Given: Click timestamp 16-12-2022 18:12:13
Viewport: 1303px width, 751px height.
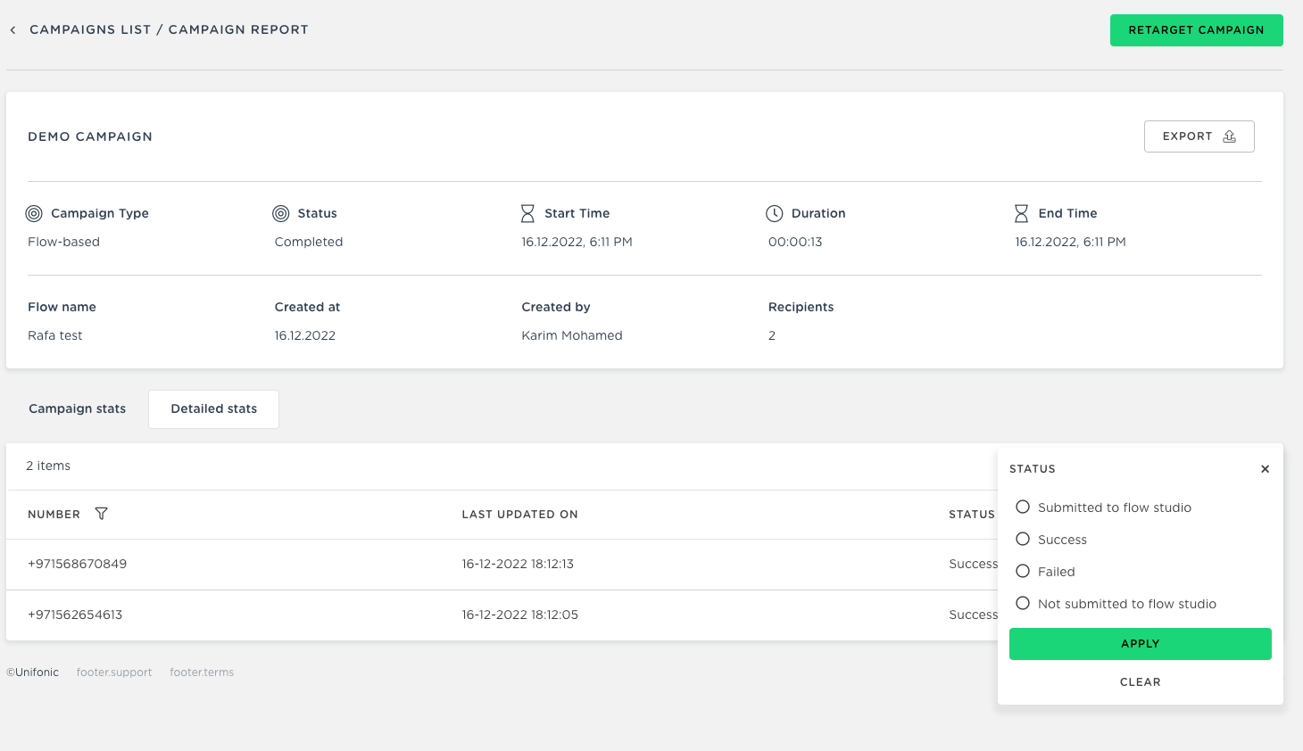Looking at the screenshot, I should pyautogui.click(x=518, y=565).
